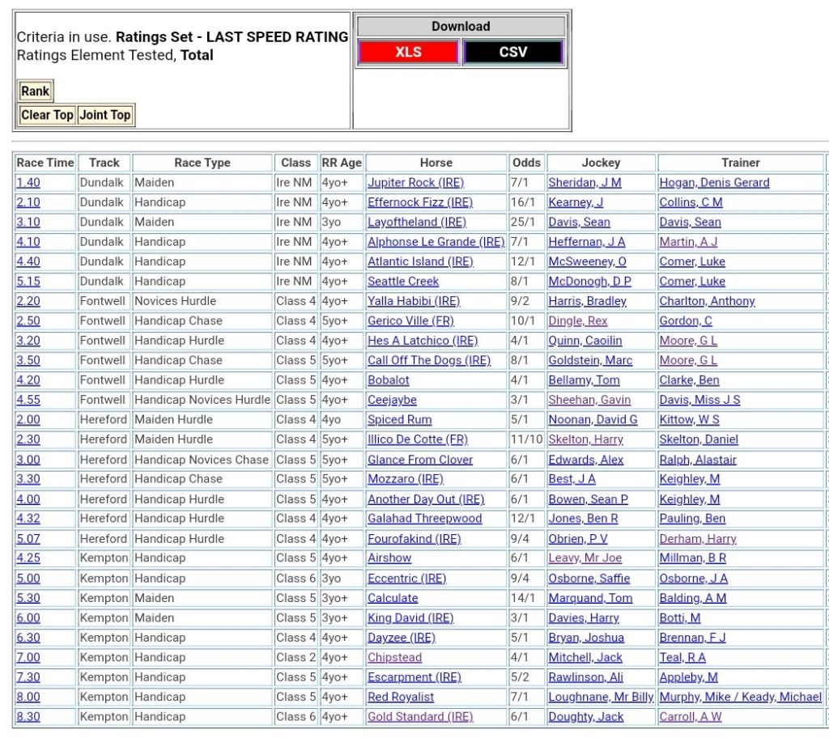The image size is (829, 738).
Task: Open jockey Doughty, Jack profile
Action: click(x=586, y=717)
